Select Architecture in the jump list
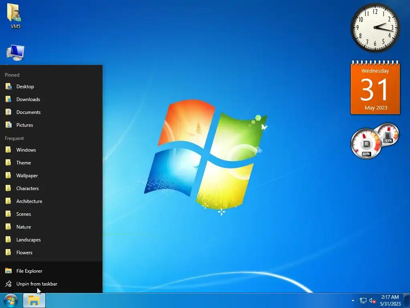The image size is (410, 308). point(51,201)
